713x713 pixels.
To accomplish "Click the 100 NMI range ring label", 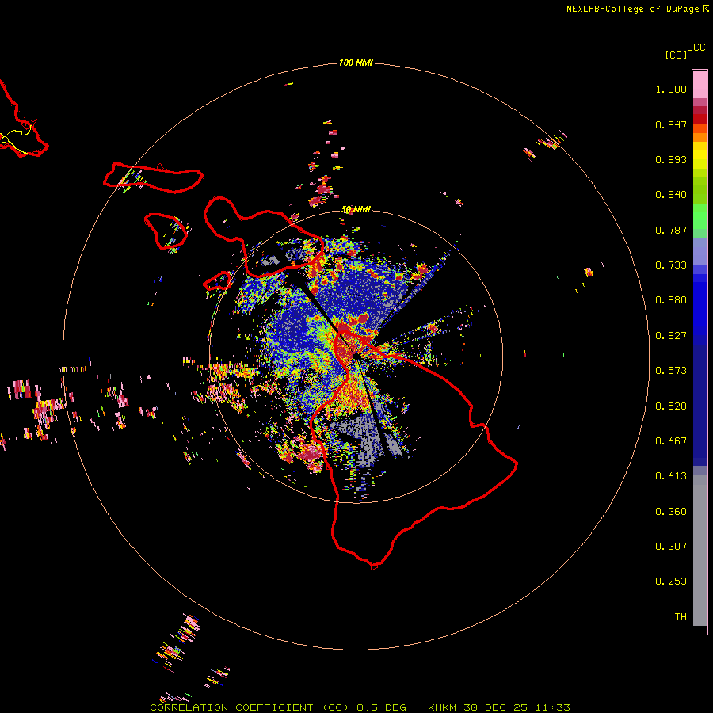I will [356, 63].
